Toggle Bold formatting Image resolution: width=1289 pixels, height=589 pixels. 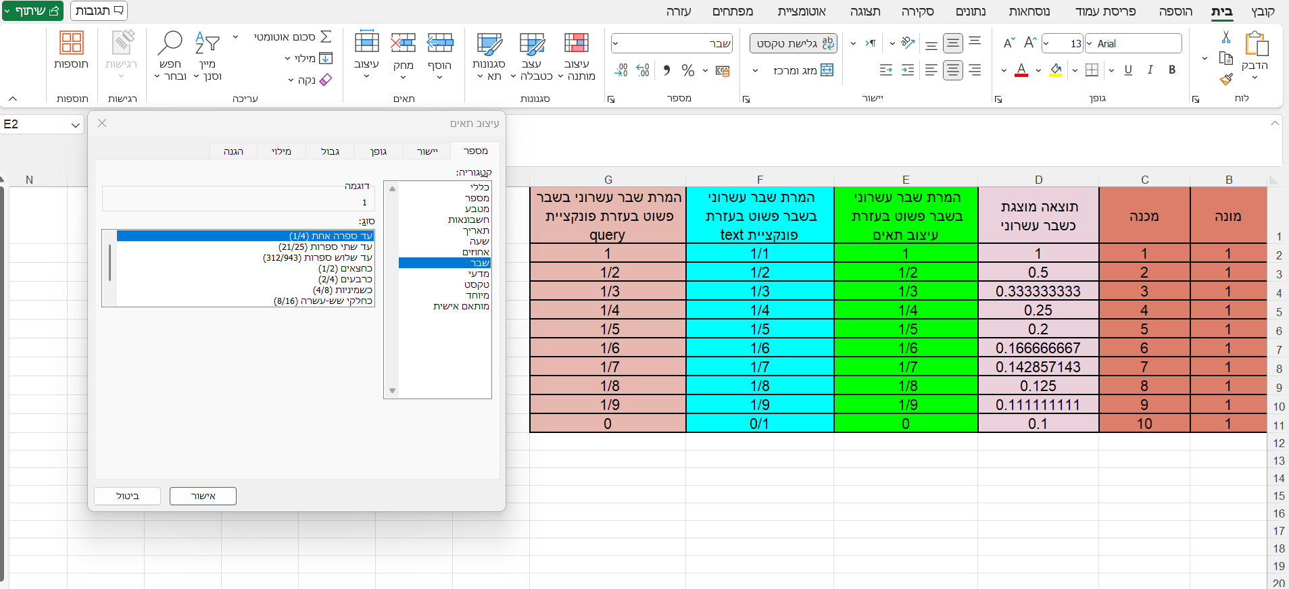[1172, 70]
